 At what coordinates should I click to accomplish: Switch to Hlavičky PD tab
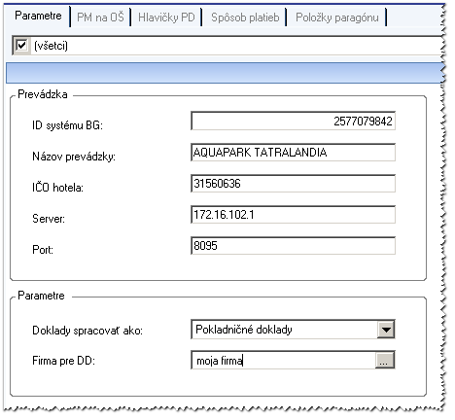click(x=166, y=17)
